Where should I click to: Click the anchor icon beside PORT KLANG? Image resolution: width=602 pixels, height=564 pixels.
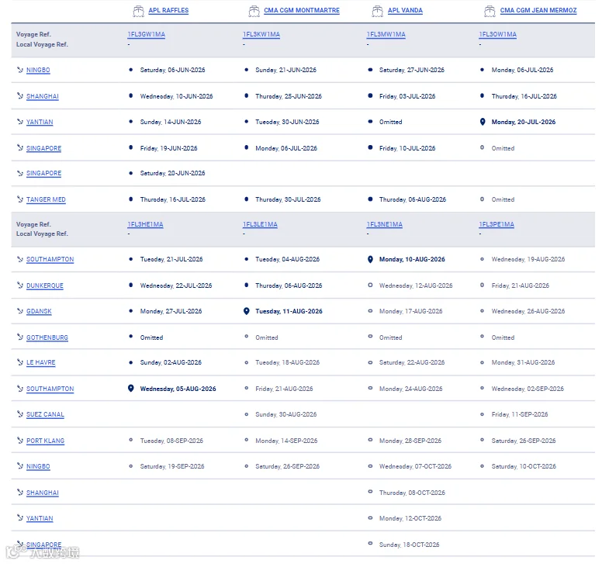[20, 441]
